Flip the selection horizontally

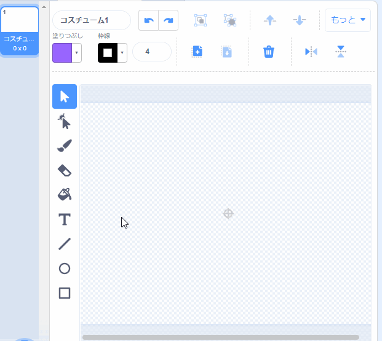click(x=311, y=52)
